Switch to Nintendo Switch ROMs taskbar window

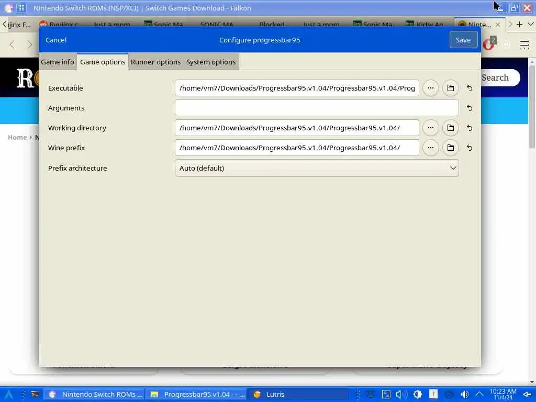[x=95, y=395]
